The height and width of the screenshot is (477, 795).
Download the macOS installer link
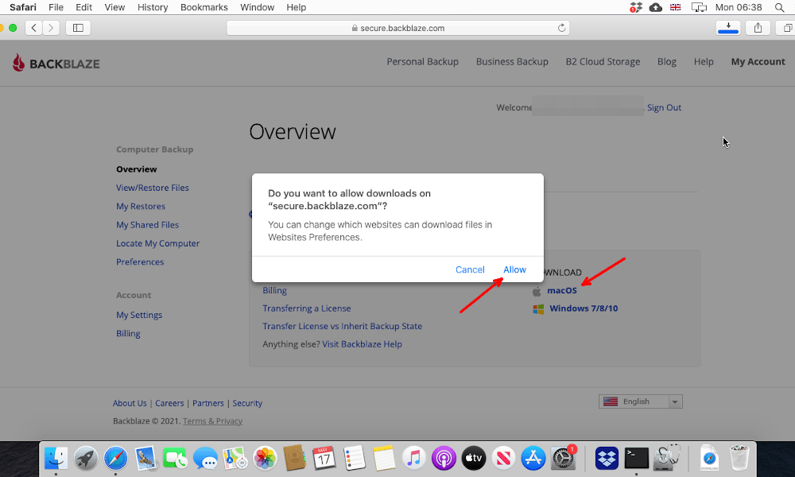(x=562, y=290)
